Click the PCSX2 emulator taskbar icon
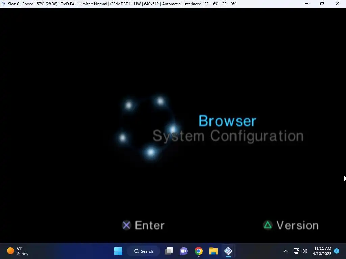 pyautogui.click(x=228, y=251)
